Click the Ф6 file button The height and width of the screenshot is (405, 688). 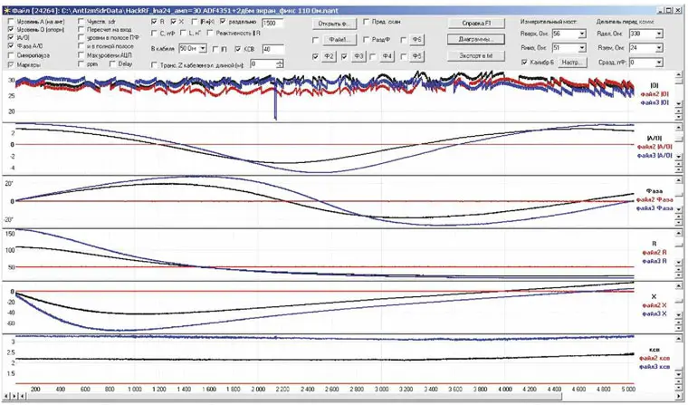pyautogui.click(x=416, y=40)
